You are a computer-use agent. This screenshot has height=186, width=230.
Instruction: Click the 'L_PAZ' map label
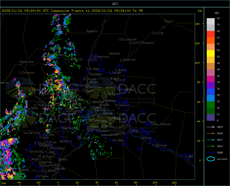pos(189,157)
